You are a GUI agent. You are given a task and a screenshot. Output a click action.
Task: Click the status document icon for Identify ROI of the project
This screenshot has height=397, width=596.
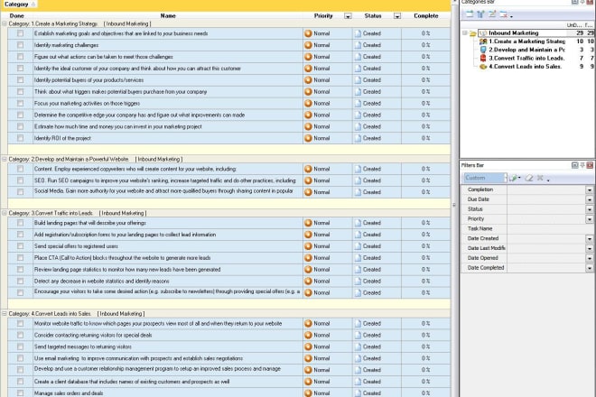pyautogui.click(x=358, y=138)
